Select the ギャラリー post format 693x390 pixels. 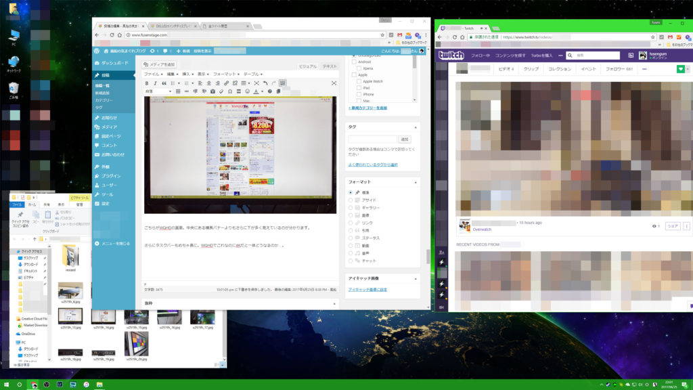[x=351, y=208]
